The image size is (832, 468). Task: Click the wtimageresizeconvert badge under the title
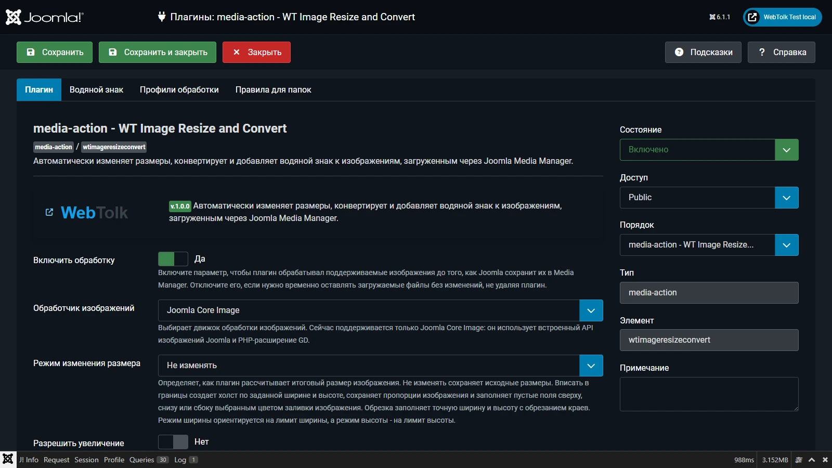tap(114, 147)
